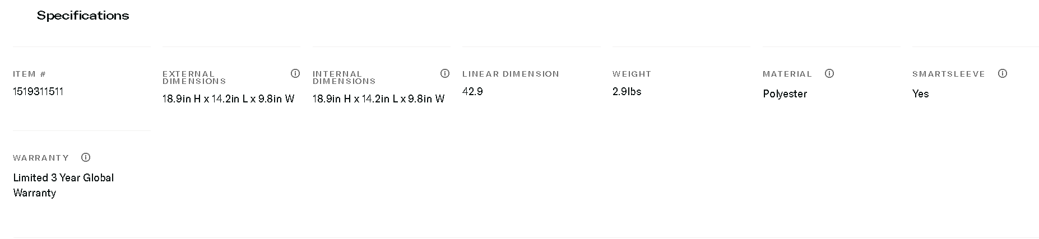
Task: Click the info icon beside Material
Action: point(829,73)
